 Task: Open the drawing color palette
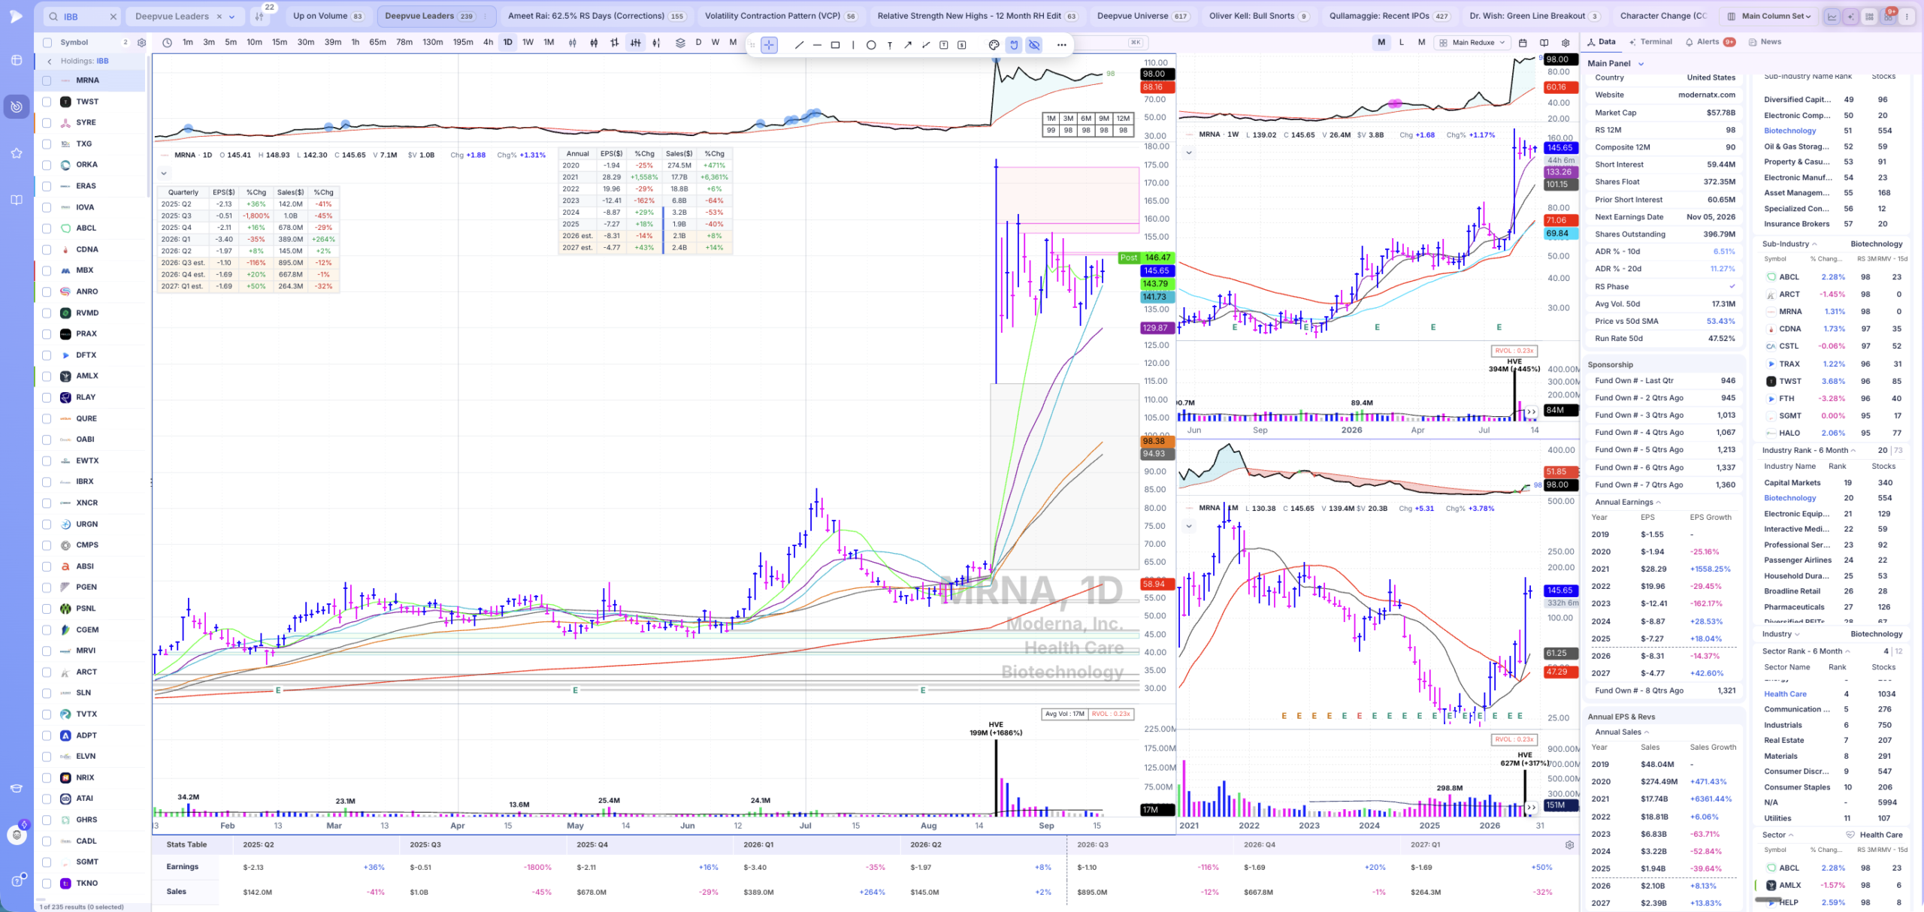tap(994, 45)
